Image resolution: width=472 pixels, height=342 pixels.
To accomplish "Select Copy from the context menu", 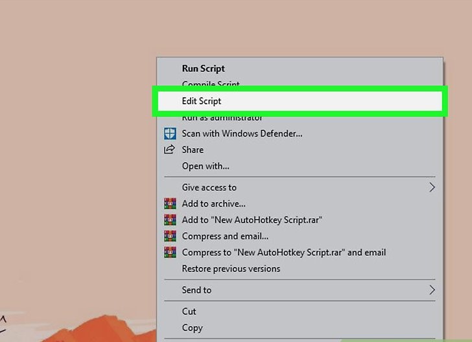I will 300,328.
